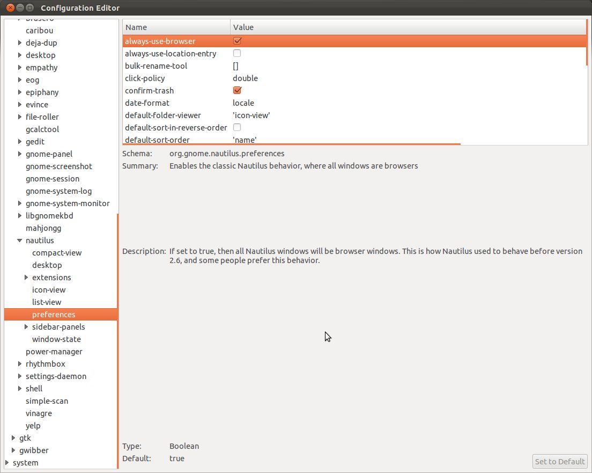Screen dimensions: 592x473
Task: Expand the file-roller tree node
Action: 20,117
